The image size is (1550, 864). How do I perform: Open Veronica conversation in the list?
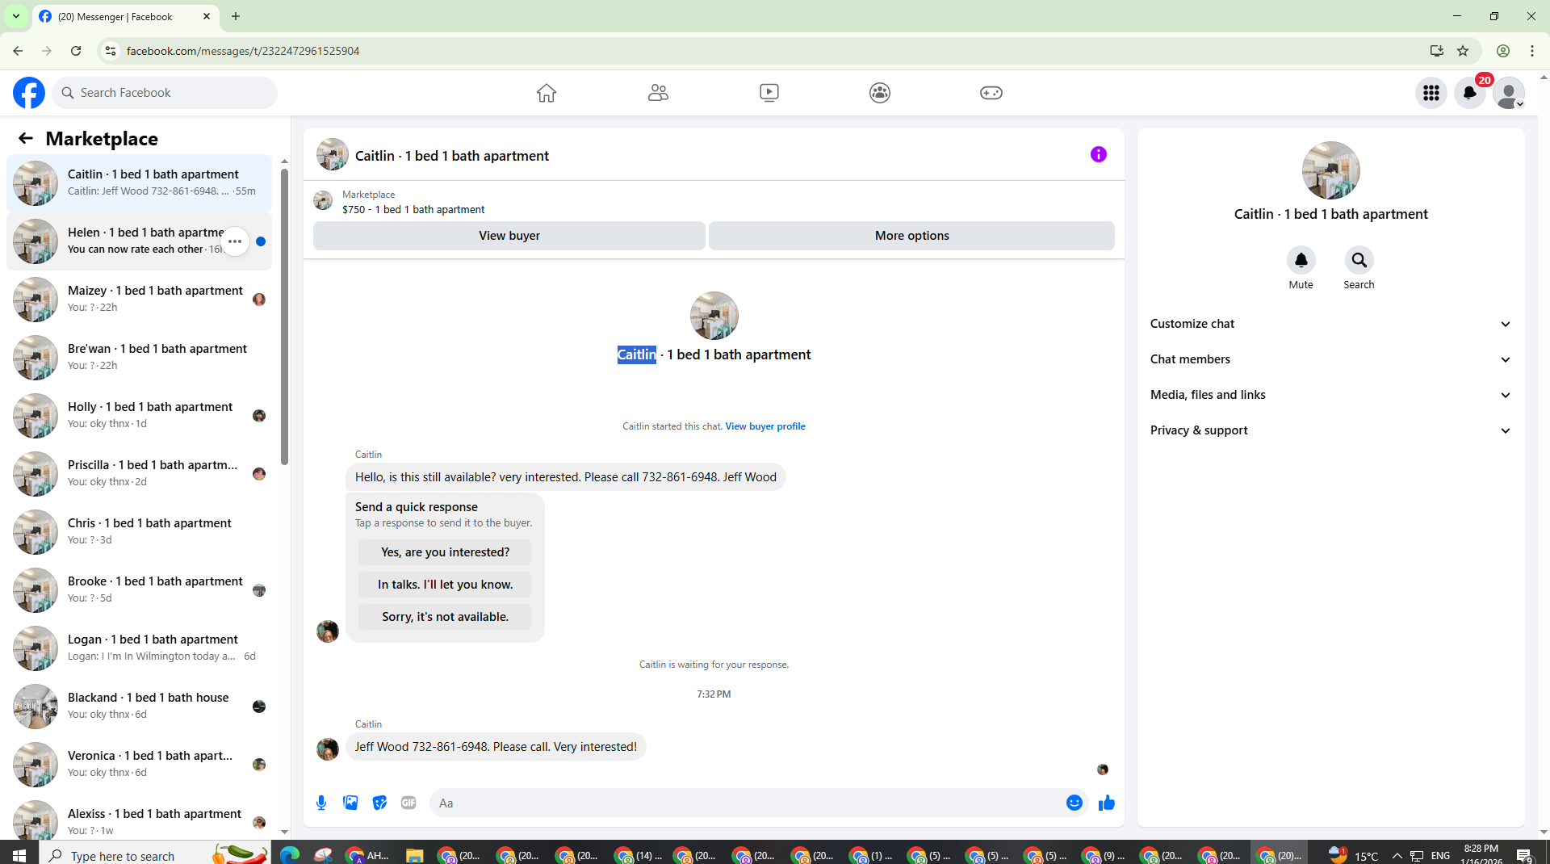point(139,765)
